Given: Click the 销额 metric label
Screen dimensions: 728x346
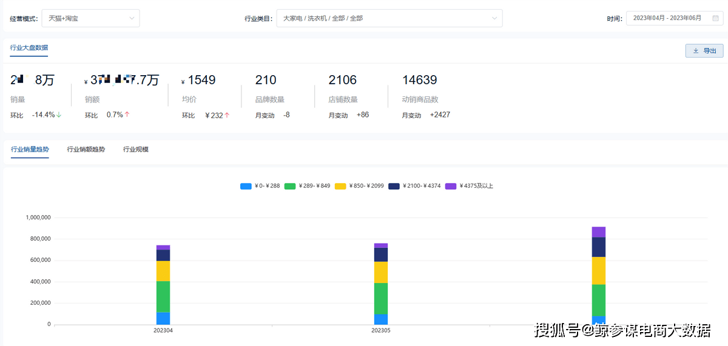Looking at the screenshot, I should click(92, 99).
